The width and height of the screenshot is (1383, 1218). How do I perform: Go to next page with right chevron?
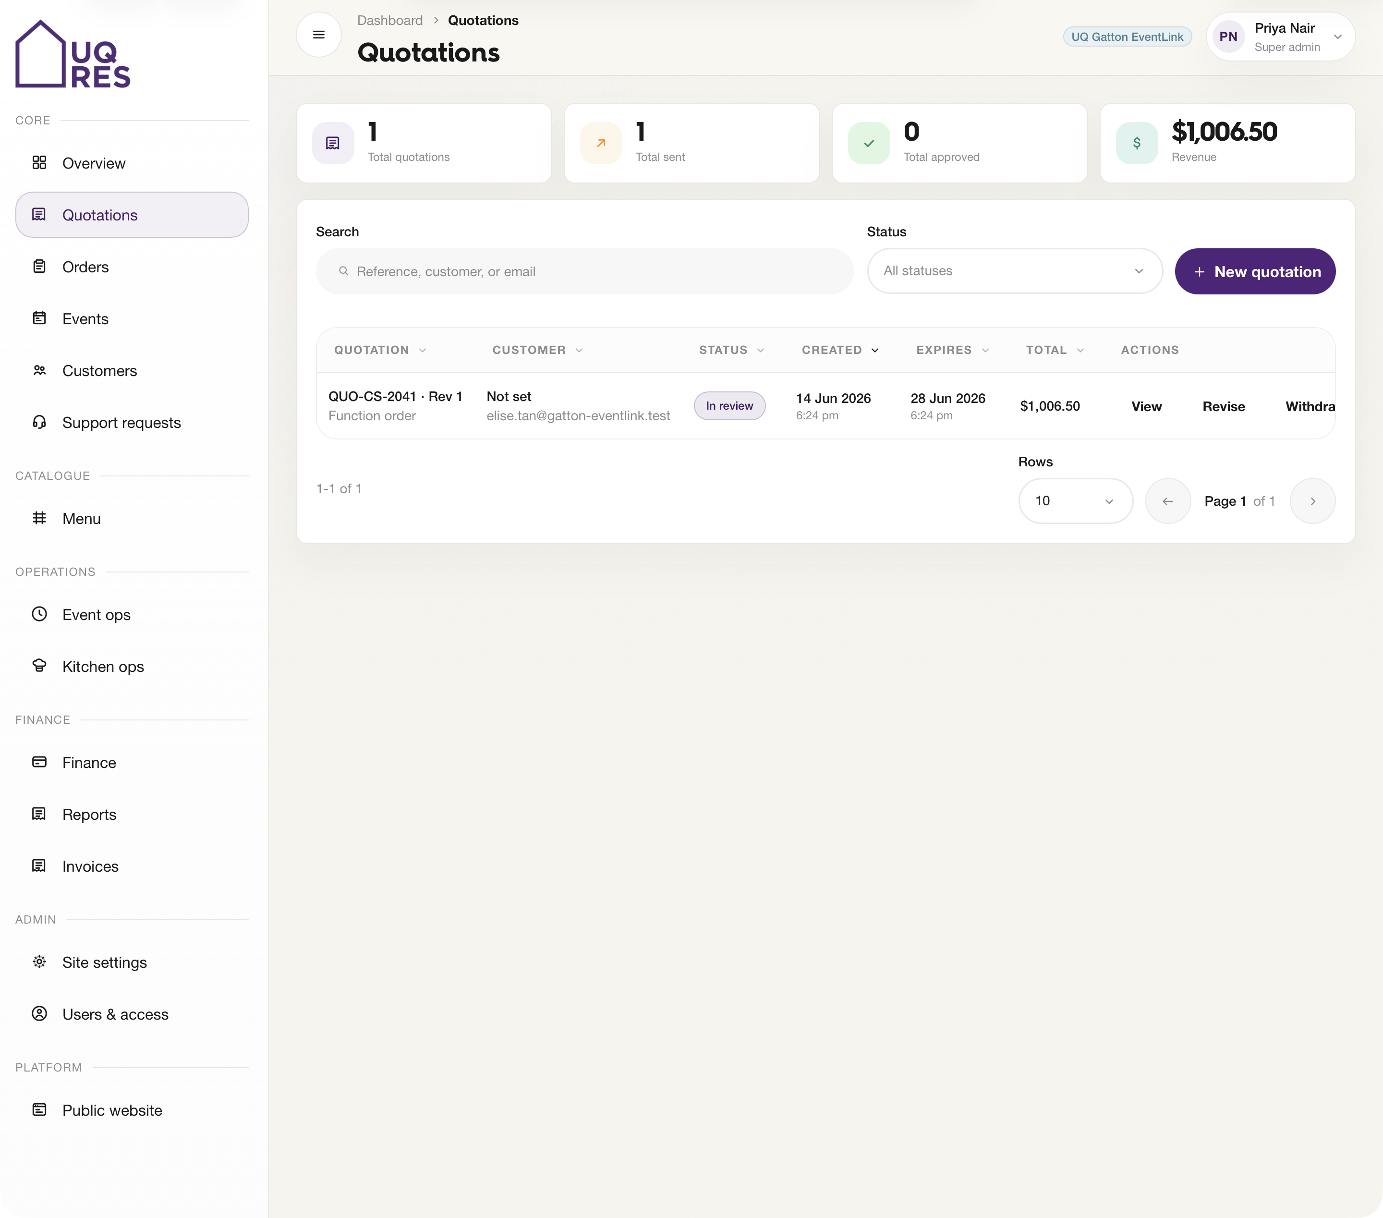(x=1312, y=501)
